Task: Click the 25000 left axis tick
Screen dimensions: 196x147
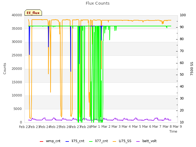Action: [x=17, y=55]
